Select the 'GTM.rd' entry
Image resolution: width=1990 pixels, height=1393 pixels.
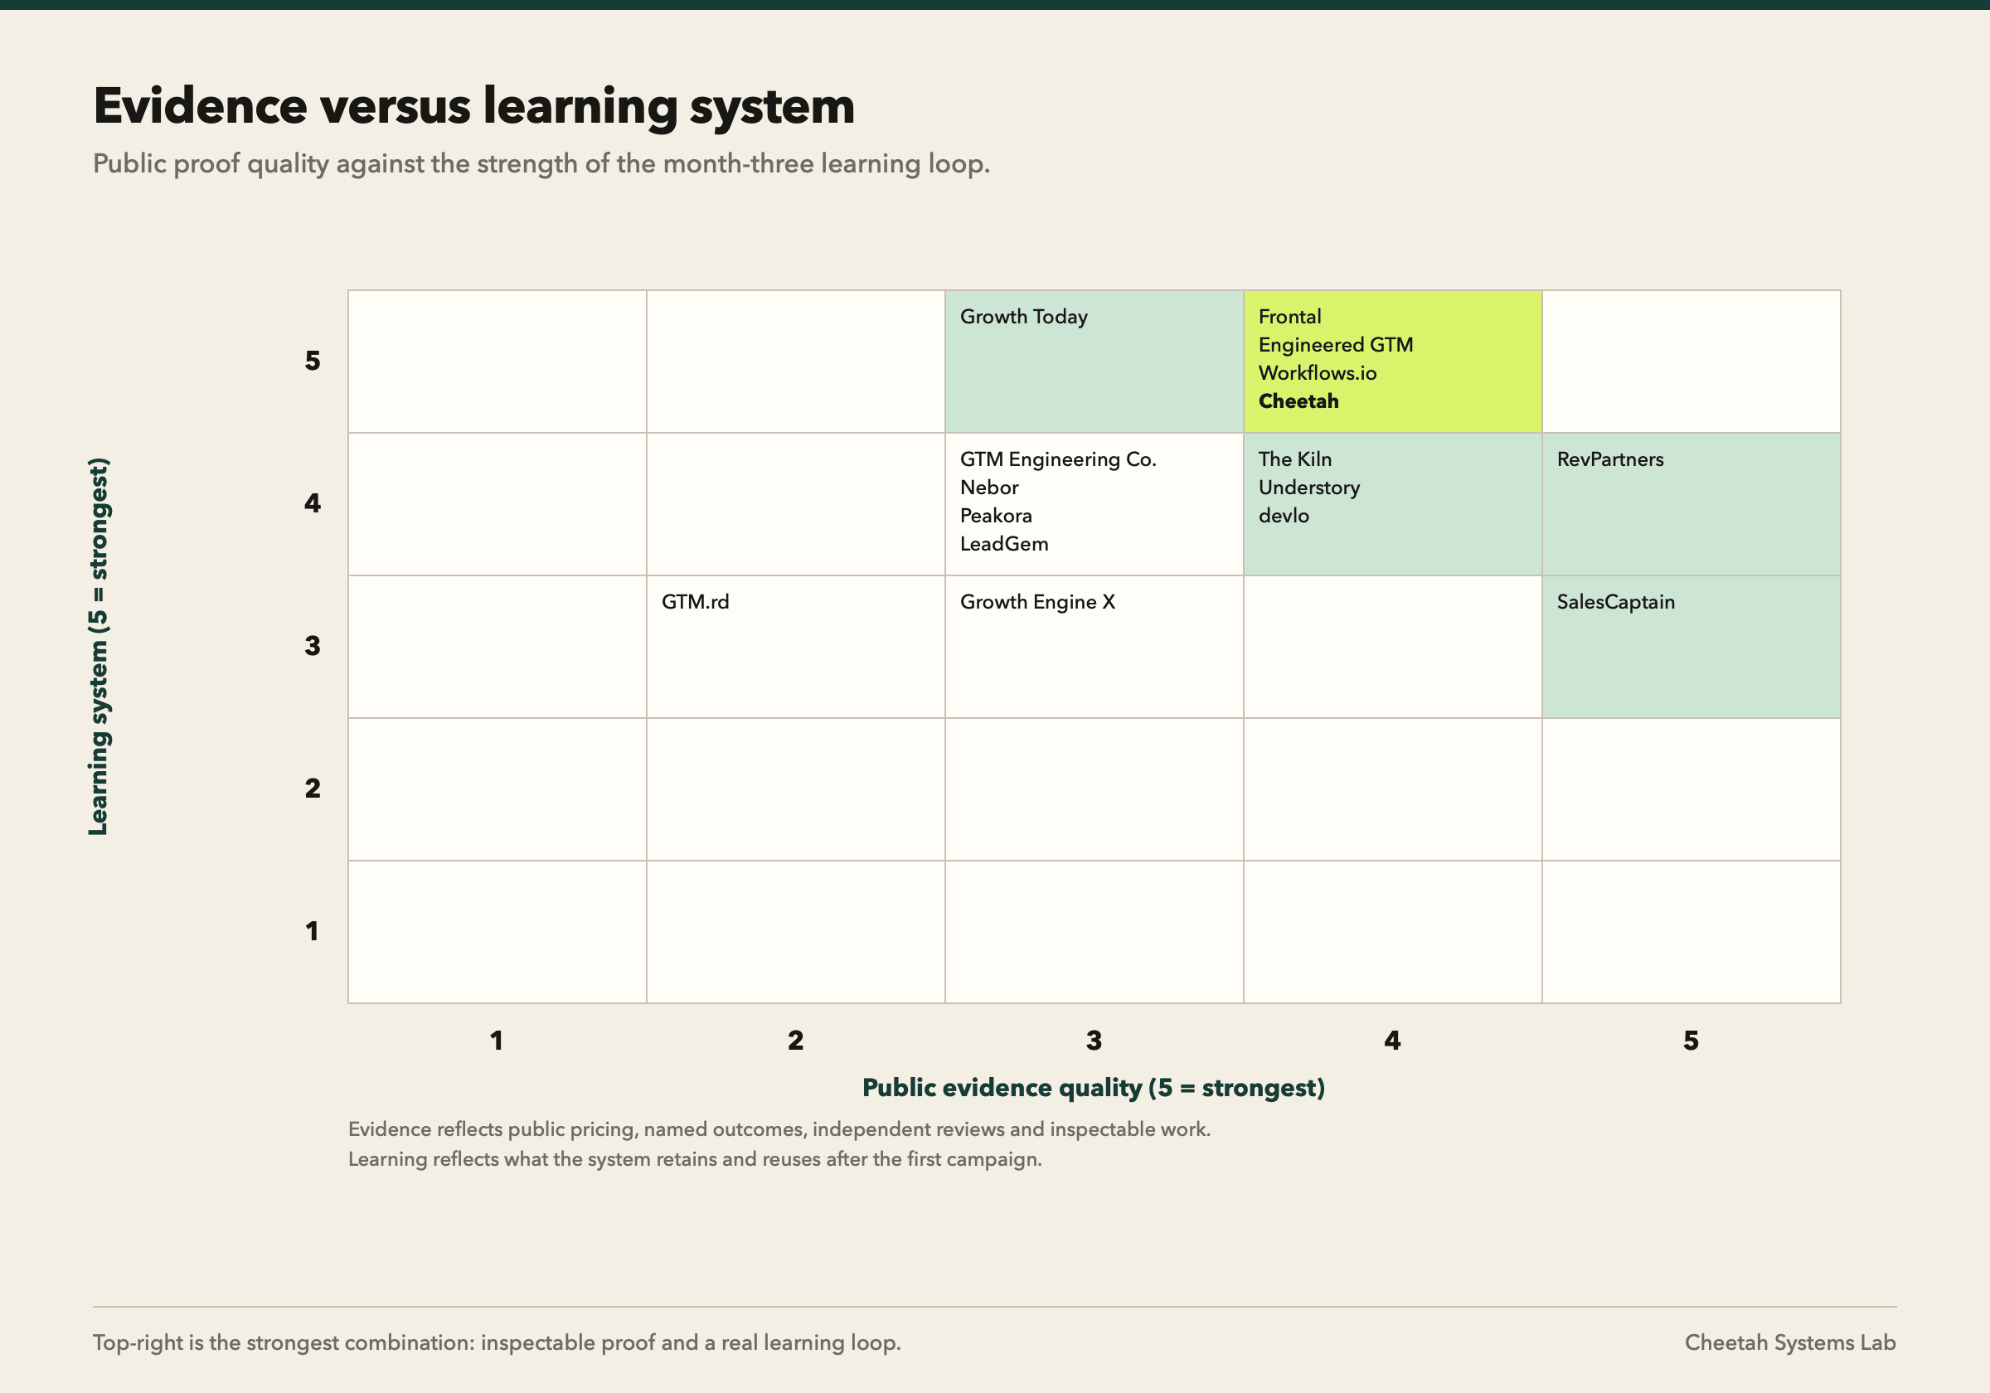point(695,603)
